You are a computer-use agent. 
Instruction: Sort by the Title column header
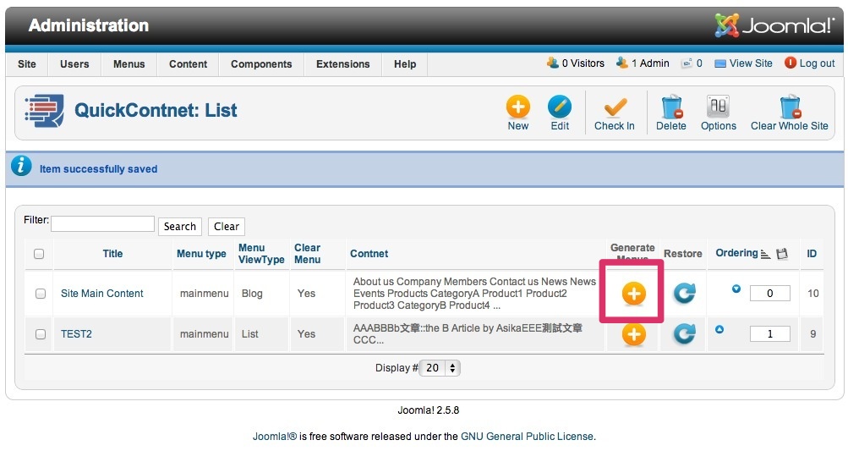tap(112, 254)
